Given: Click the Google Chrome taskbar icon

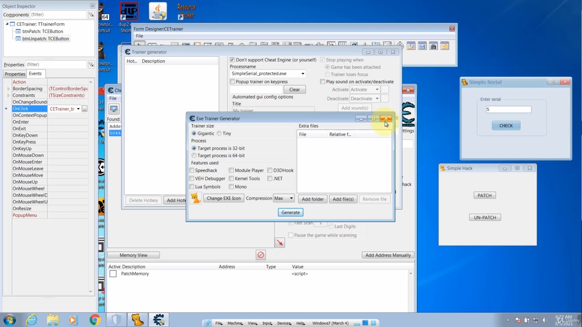Looking at the screenshot, I should click(x=95, y=320).
